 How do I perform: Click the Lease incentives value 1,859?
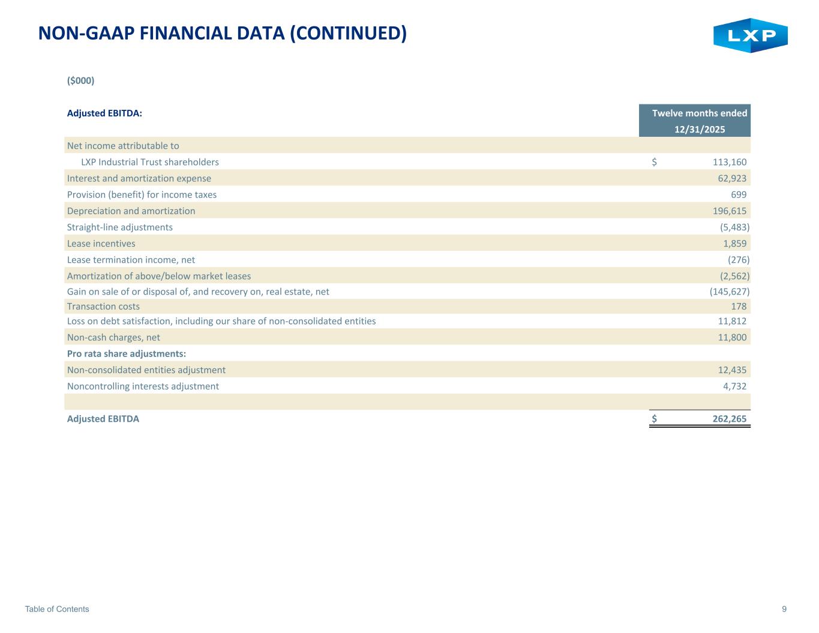(734, 244)
